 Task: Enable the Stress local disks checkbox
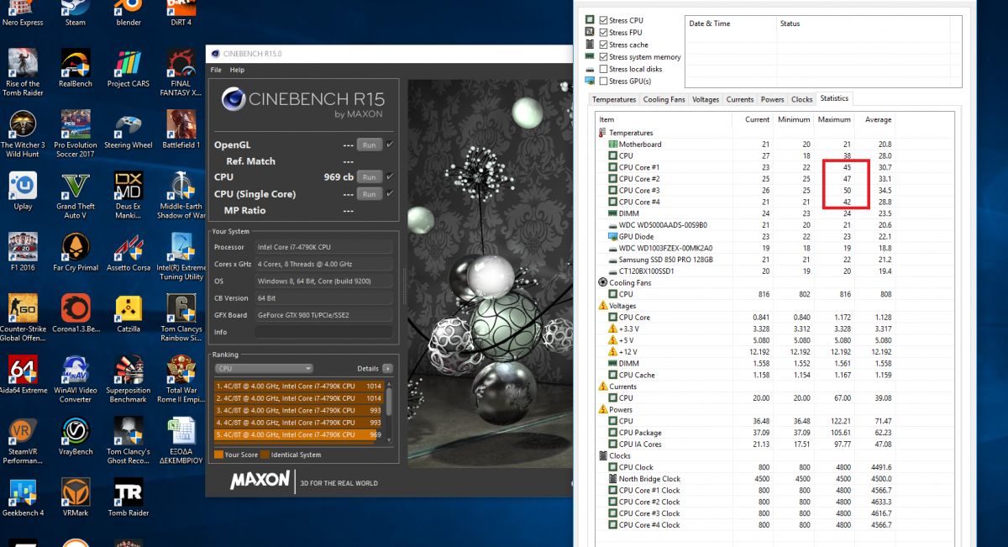tap(604, 69)
